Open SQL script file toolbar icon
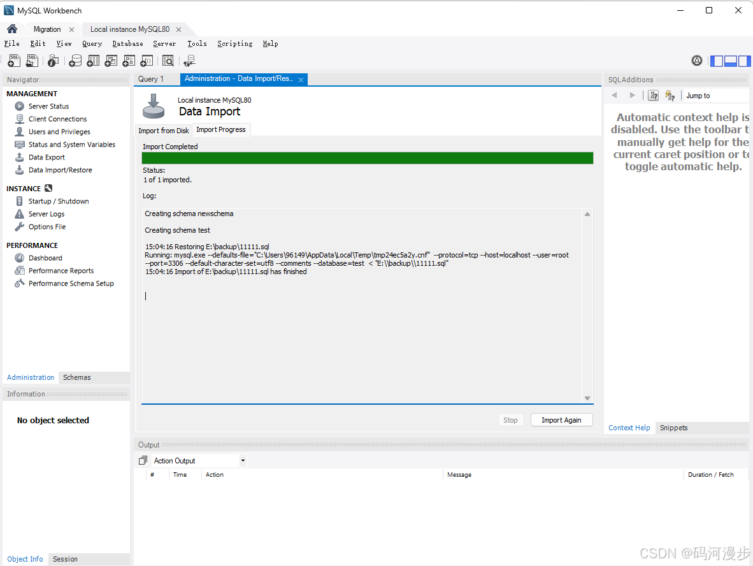The width and height of the screenshot is (753, 566). [32, 61]
